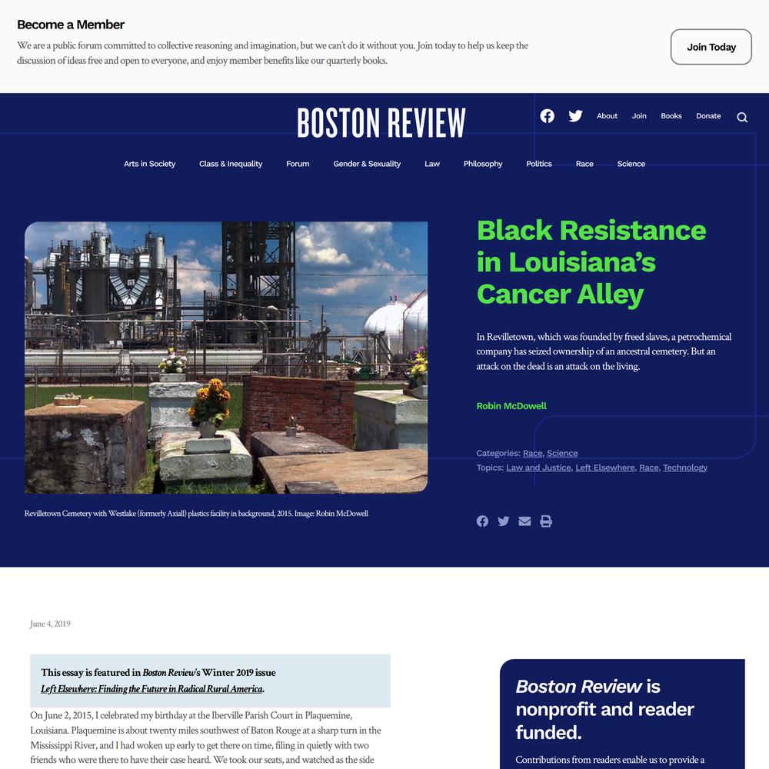Open the About page
The height and width of the screenshot is (769, 769).
point(608,116)
